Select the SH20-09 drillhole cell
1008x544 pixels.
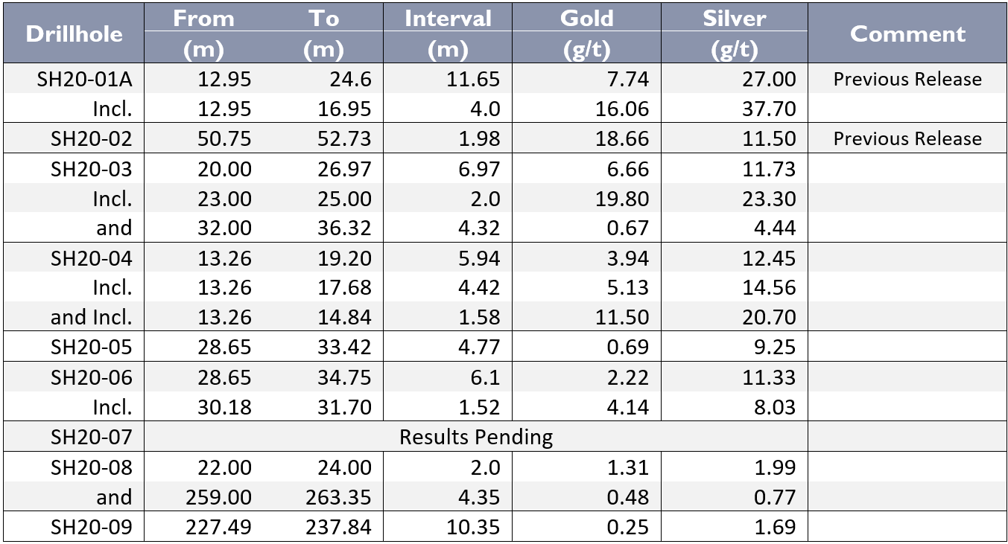(91, 528)
